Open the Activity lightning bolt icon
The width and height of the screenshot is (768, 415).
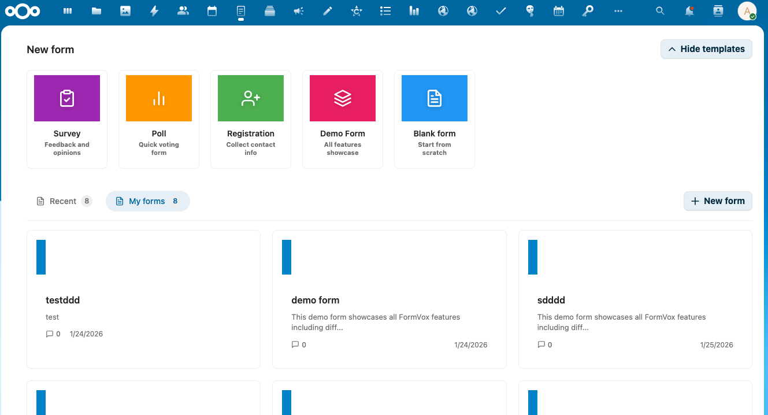tap(154, 11)
